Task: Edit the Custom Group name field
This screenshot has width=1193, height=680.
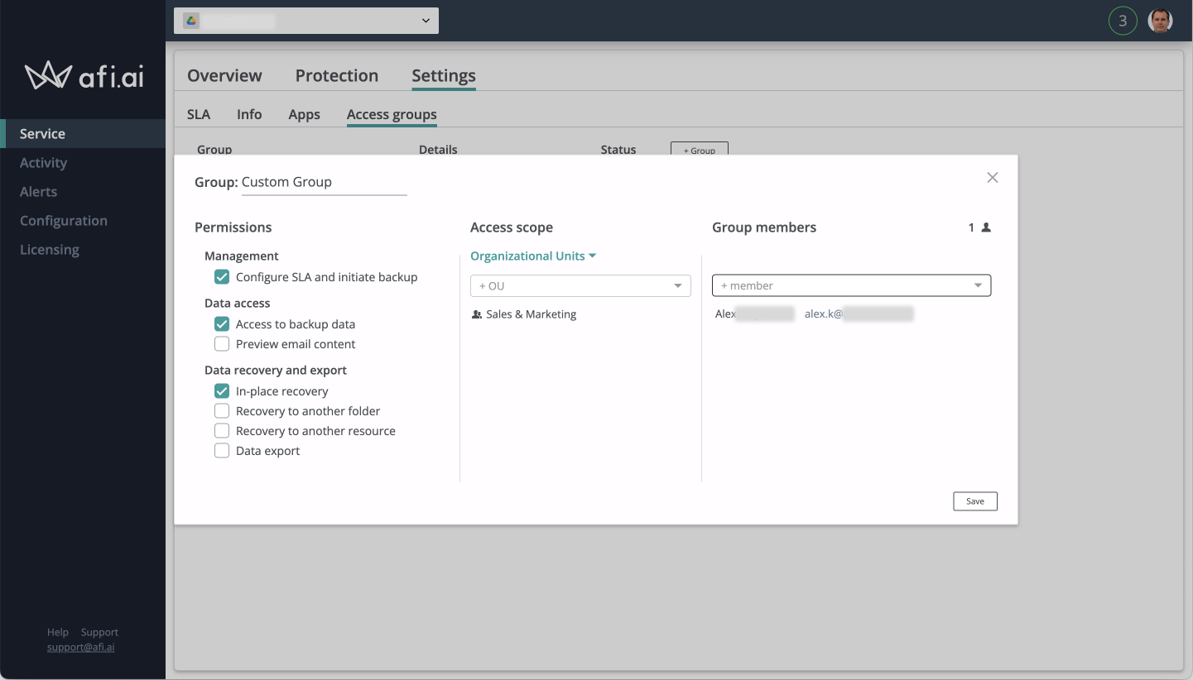Action: point(323,181)
